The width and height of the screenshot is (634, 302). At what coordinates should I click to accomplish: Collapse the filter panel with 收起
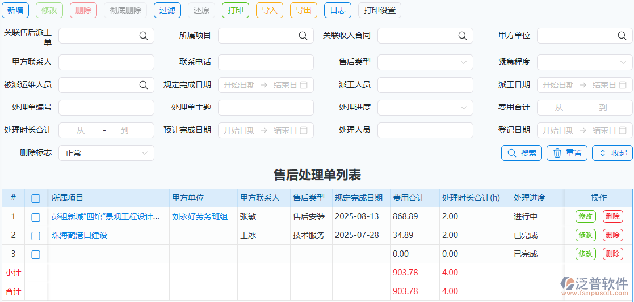tap(612, 153)
